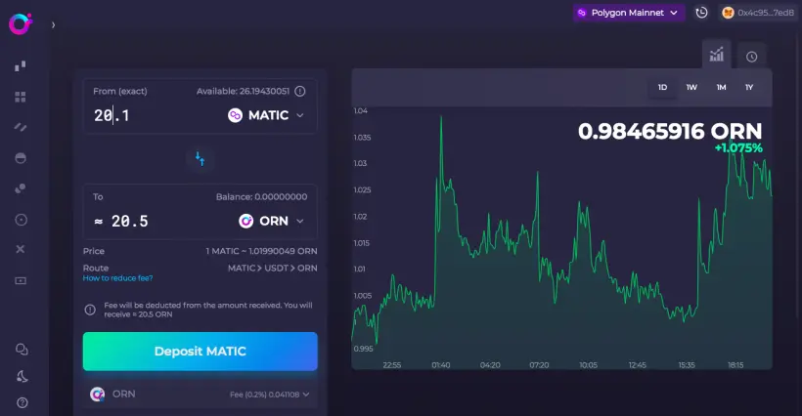The height and width of the screenshot is (416, 802).
Task: Open the MATIC token selector dropdown
Action: point(266,115)
